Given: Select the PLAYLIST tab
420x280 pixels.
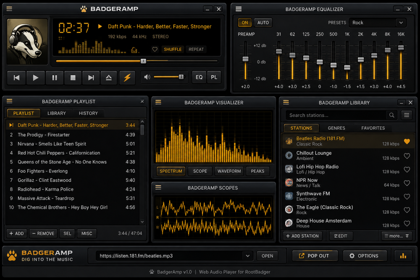Looking at the screenshot, I should tap(24, 113).
